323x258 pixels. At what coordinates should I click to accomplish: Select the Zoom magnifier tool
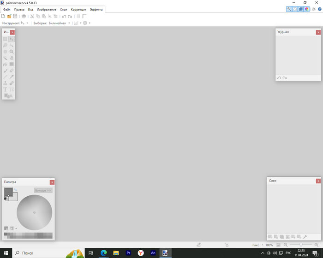12,52
